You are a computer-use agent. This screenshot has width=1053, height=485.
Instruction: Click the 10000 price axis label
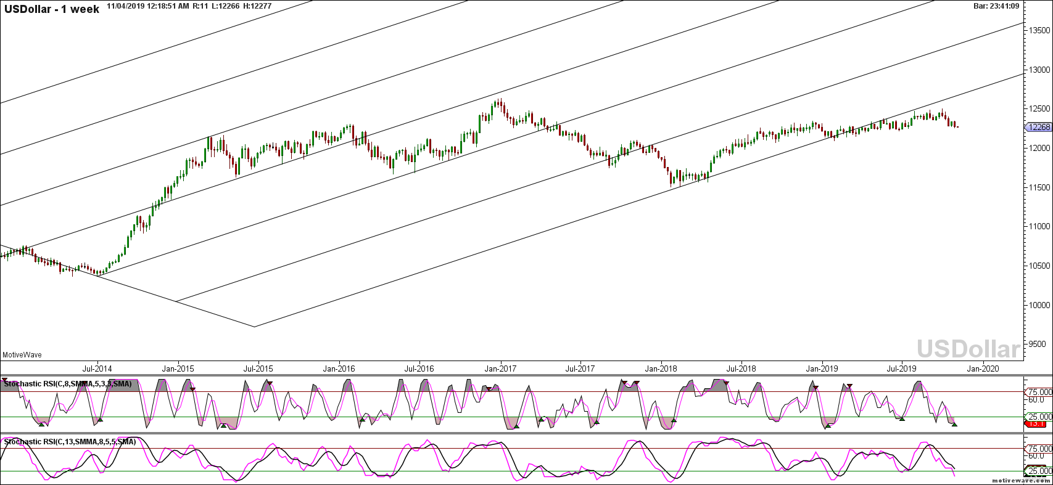point(1038,305)
